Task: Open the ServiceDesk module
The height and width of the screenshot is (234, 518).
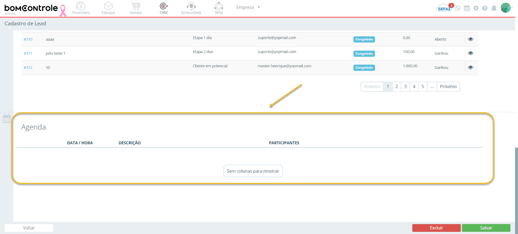Action: click(x=191, y=8)
